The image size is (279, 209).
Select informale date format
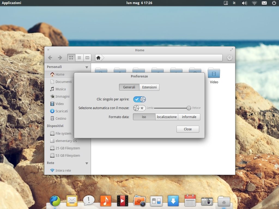pyautogui.click(x=189, y=117)
